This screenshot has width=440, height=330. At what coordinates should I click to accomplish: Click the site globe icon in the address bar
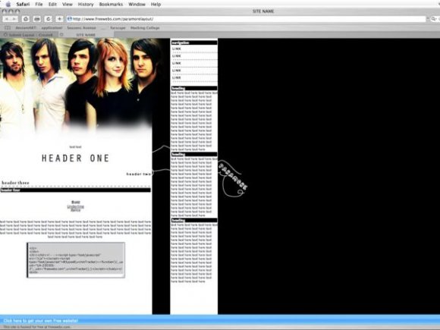(70, 19)
